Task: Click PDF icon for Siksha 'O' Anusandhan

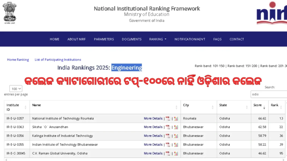Action: [168, 127]
